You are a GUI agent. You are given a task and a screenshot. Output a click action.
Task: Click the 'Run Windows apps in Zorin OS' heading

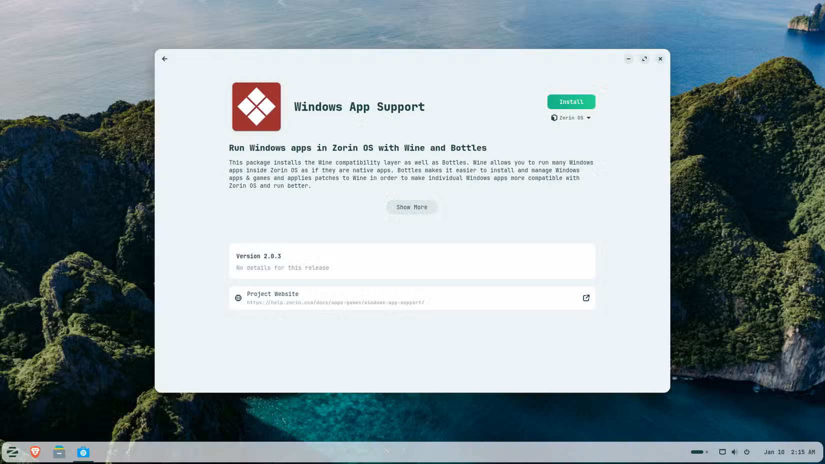click(x=357, y=148)
